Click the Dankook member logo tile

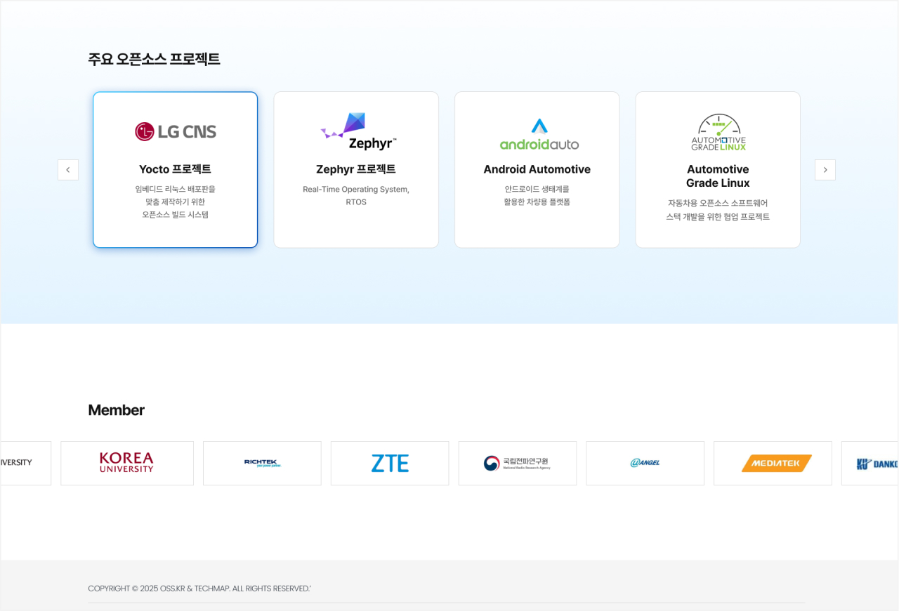871,463
